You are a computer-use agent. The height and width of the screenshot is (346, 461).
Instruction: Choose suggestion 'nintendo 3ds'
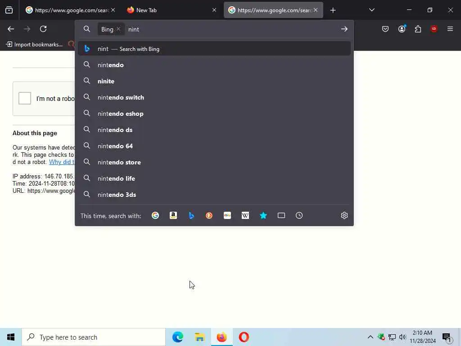214,195
